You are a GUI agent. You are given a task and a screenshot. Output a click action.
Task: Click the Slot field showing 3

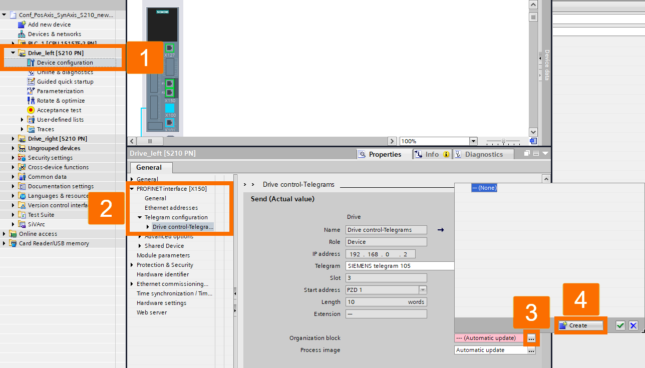point(386,278)
